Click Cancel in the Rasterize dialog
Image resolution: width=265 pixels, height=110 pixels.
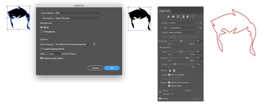[x=95, y=68]
